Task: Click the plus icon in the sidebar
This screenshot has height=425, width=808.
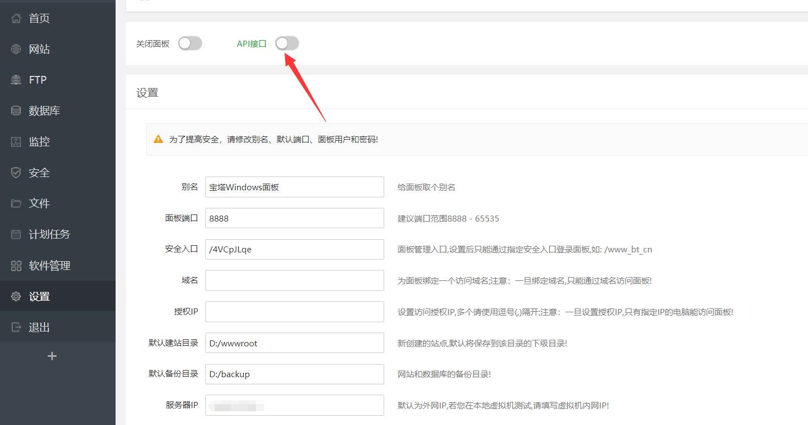Action: click(52, 356)
